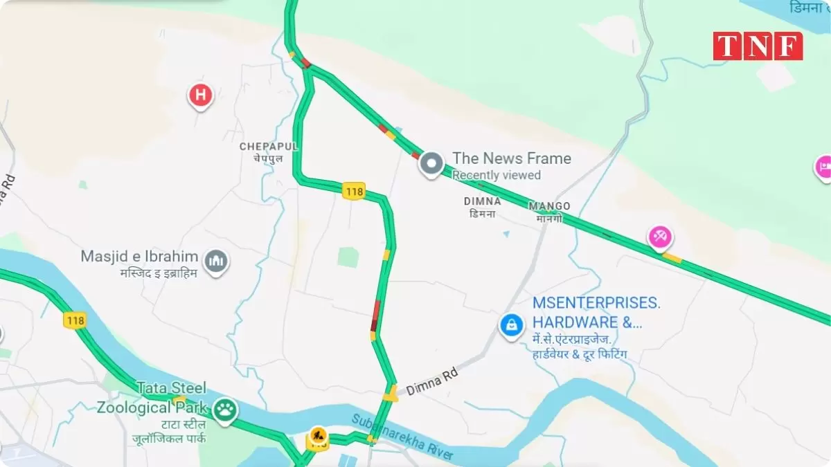831x467 pixels.
Task: Click the 118 highway shield beside the river
Action: [75, 320]
